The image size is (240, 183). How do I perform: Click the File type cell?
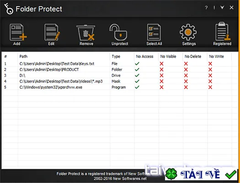[x=114, y=64]
